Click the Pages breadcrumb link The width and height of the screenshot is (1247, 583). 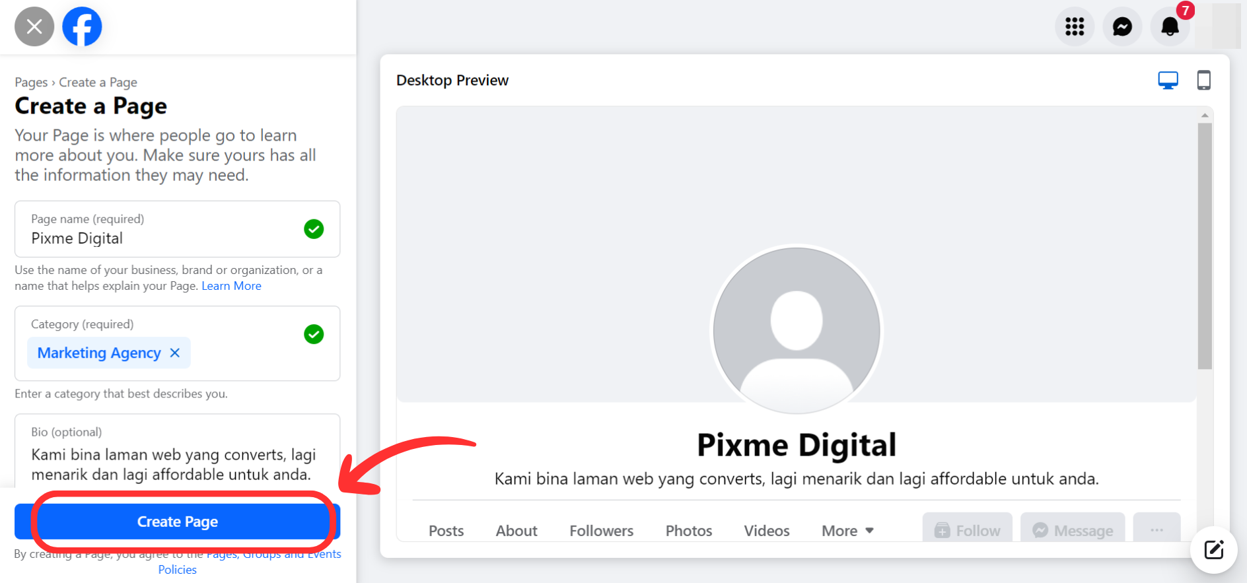31,83
